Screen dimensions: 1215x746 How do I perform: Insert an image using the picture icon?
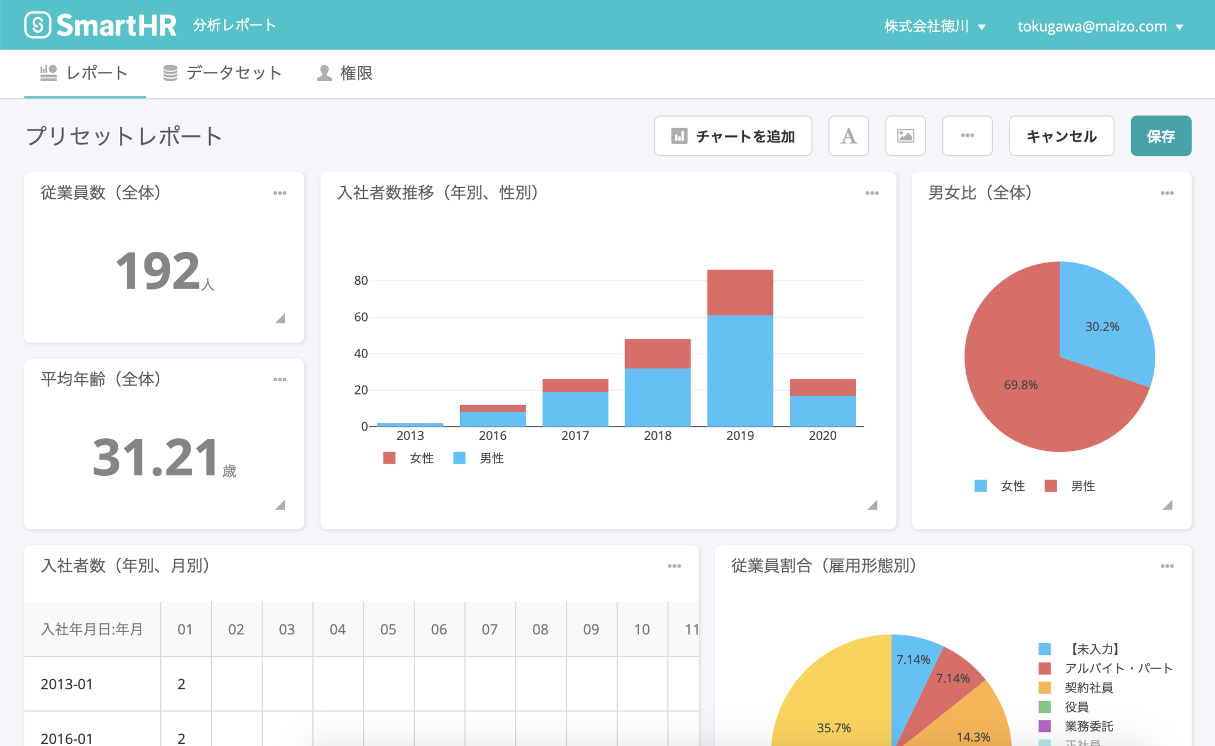tap(905, 136)
